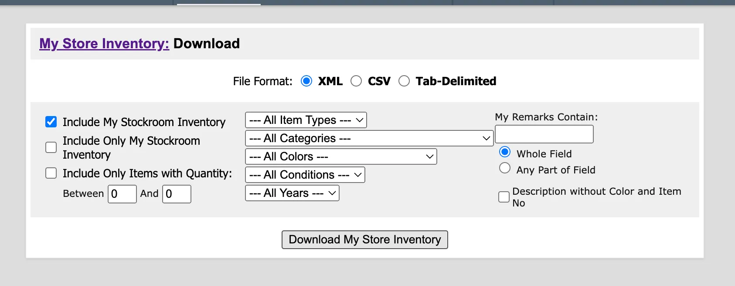
Task: Click the And maximum quantity field
Action: click(x=177, y=194)
